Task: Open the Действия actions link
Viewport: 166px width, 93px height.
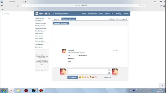Action: (x=112, y=19)
